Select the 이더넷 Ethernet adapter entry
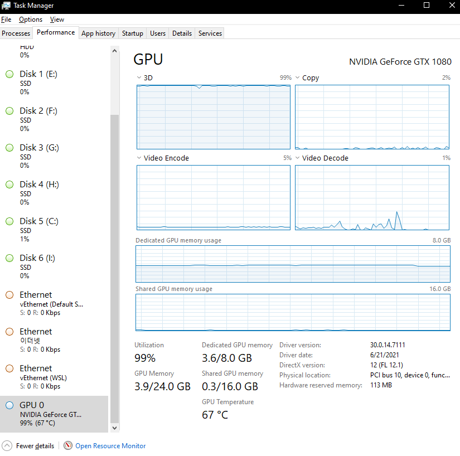 [54, 341]
